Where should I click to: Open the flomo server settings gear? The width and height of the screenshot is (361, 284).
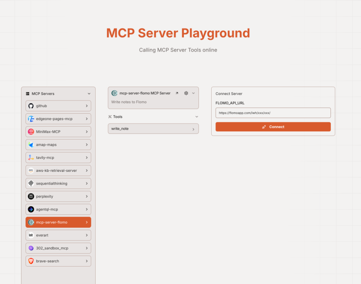(x=186, y=93)
